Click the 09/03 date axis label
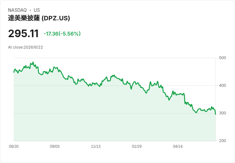This screenshot has width=235, height=163. (x=55, y=146)
